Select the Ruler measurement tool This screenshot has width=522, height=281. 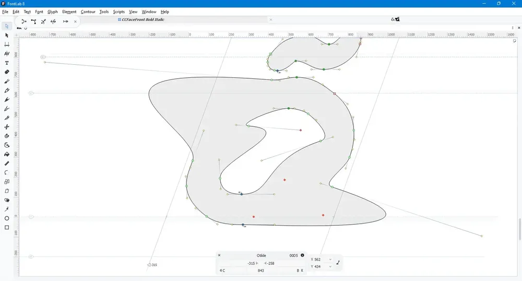coord(7,163)
